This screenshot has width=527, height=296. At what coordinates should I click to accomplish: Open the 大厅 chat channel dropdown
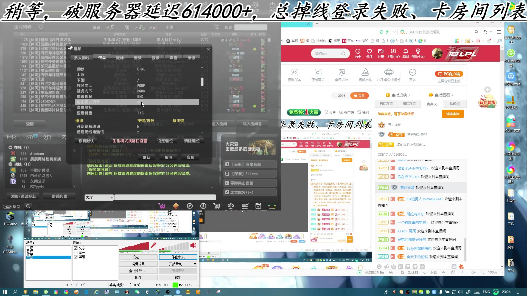[x=99, y=198]
